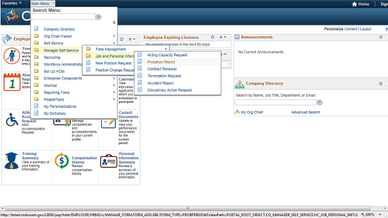
Task: Select Accident Report
Action: [x=160, y=83]
